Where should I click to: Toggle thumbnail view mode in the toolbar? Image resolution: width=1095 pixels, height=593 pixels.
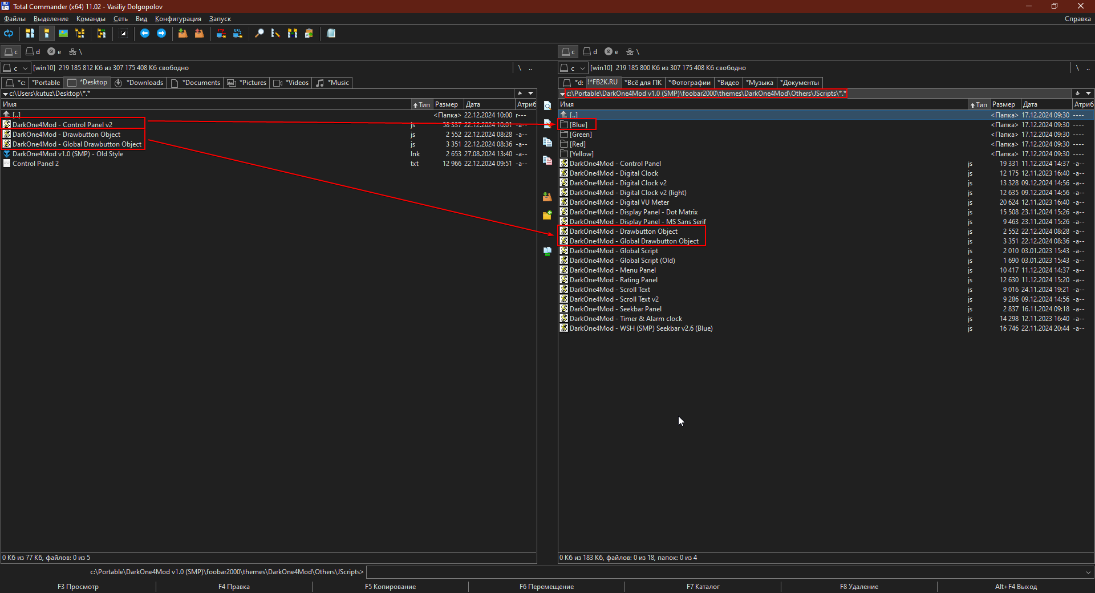(x=63, y=34)
